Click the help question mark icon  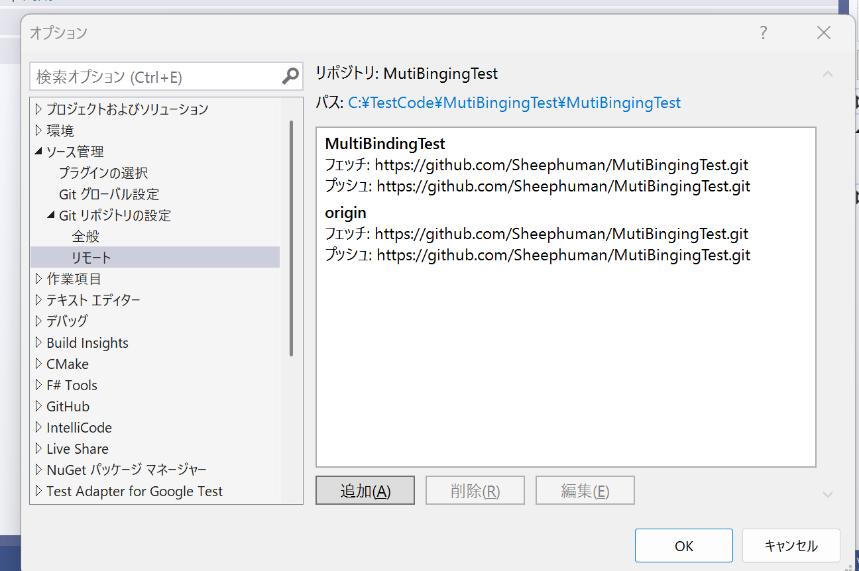point(763,32)
